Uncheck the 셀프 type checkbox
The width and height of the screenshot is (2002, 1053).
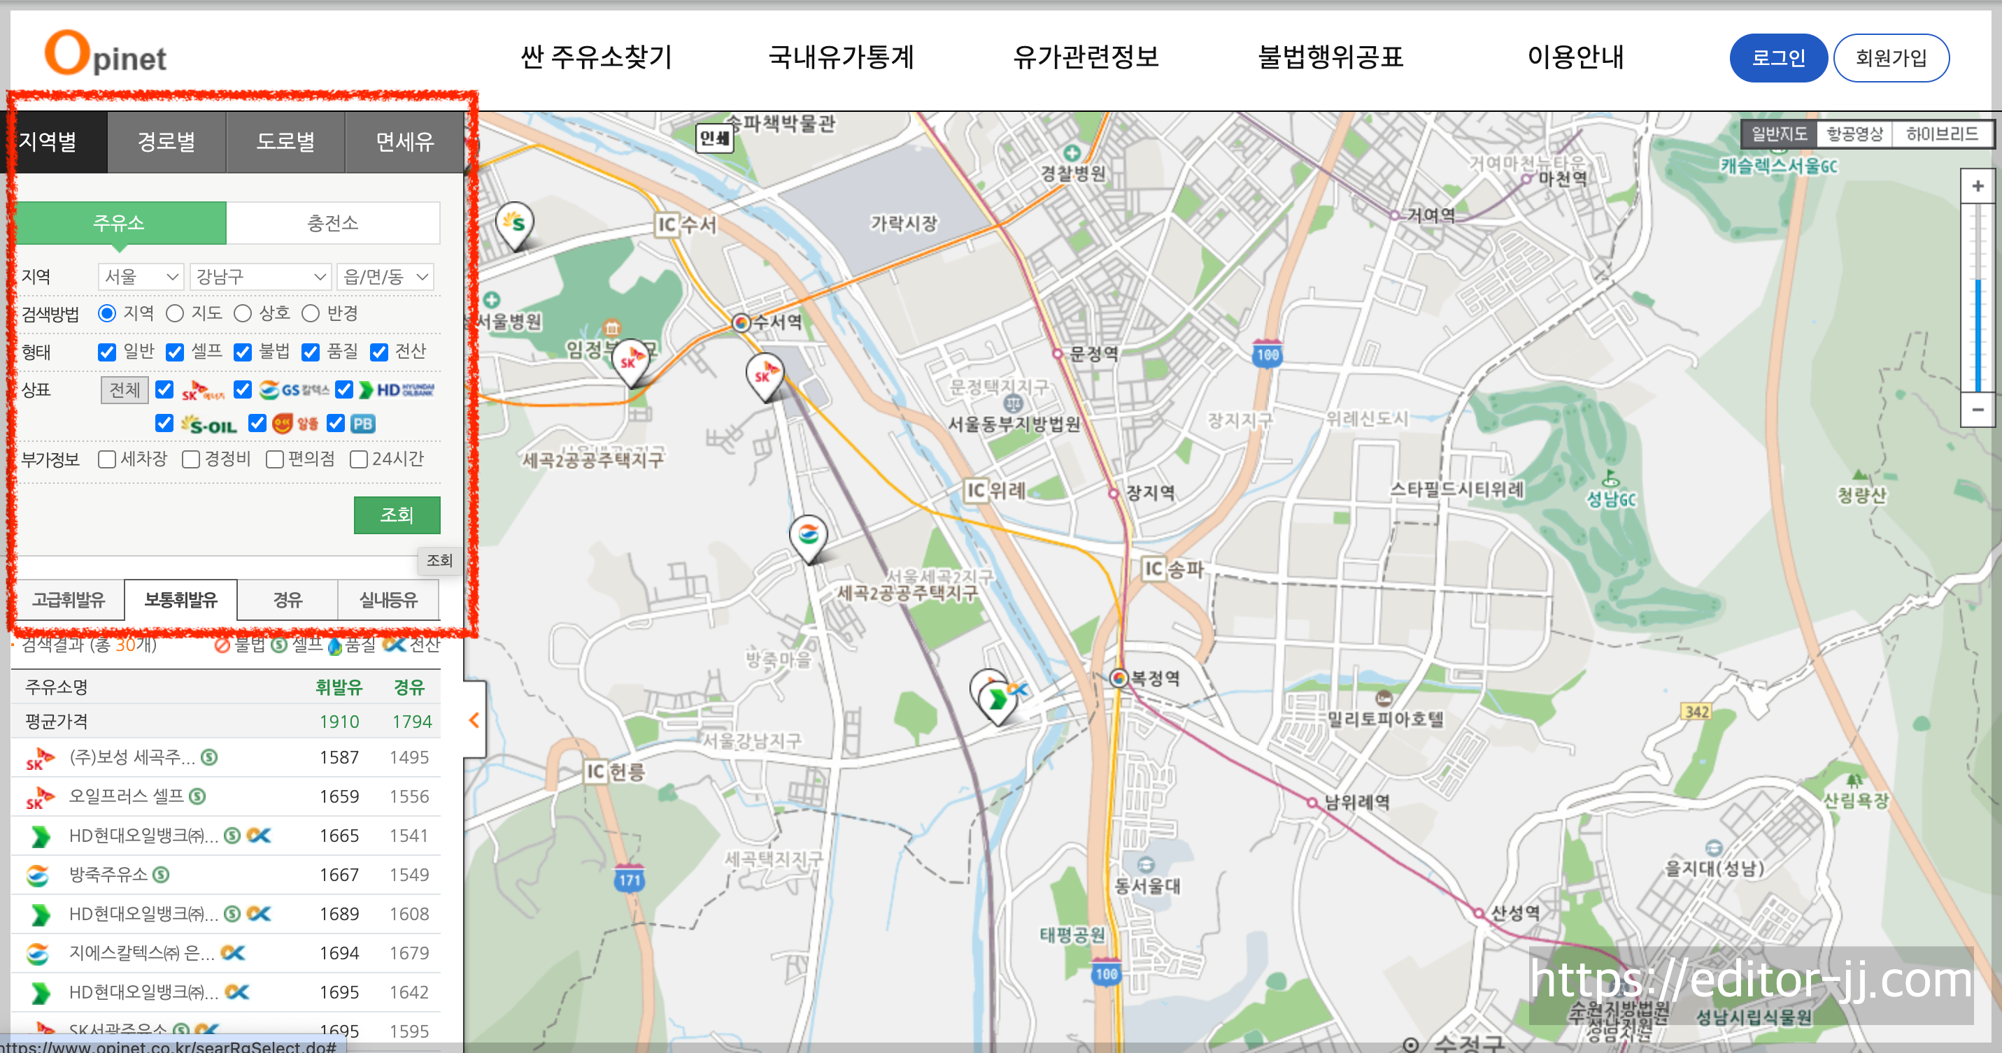click(176, 352)
